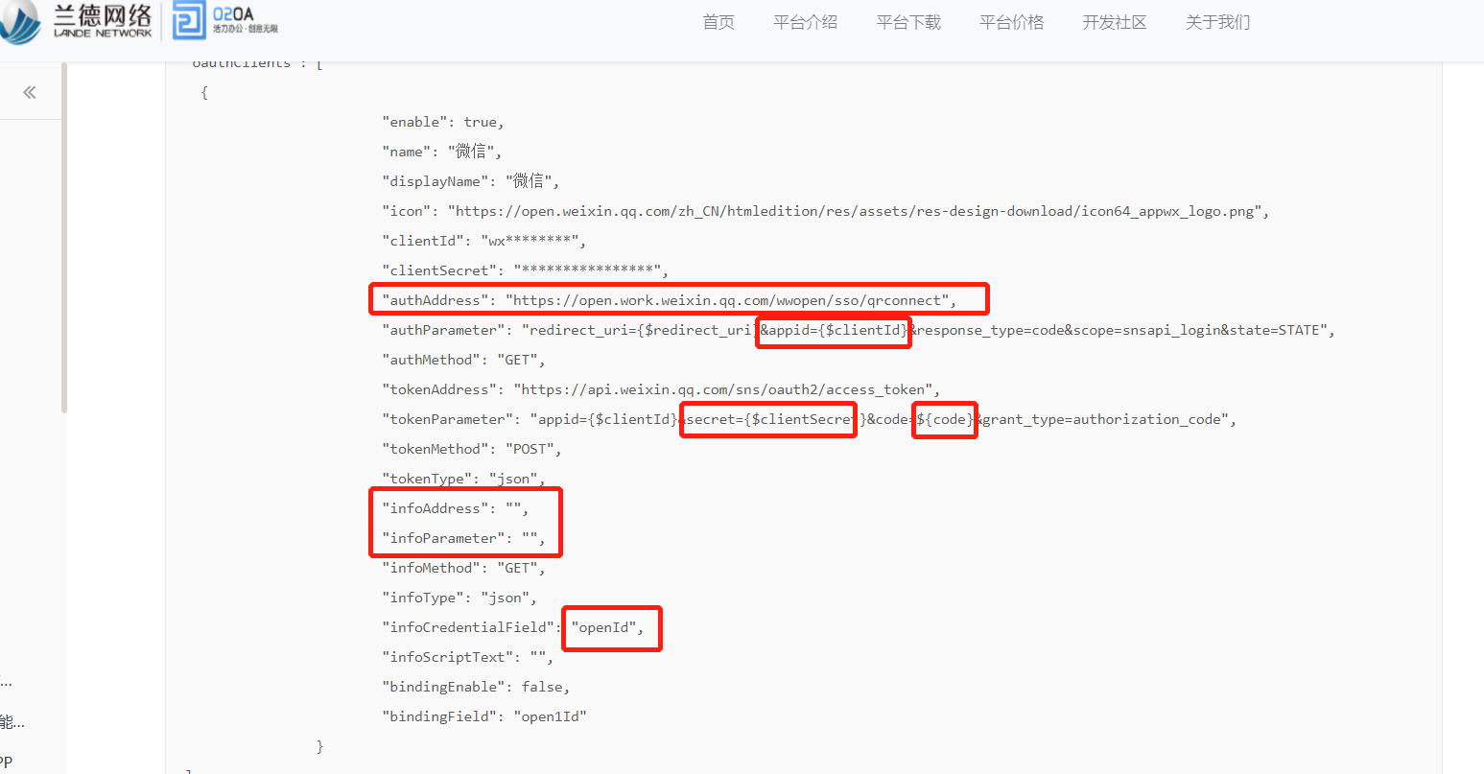Click the "infoAddress": "" line
This screenshot has width=1484, height=774.
click(x=456, y=508)
